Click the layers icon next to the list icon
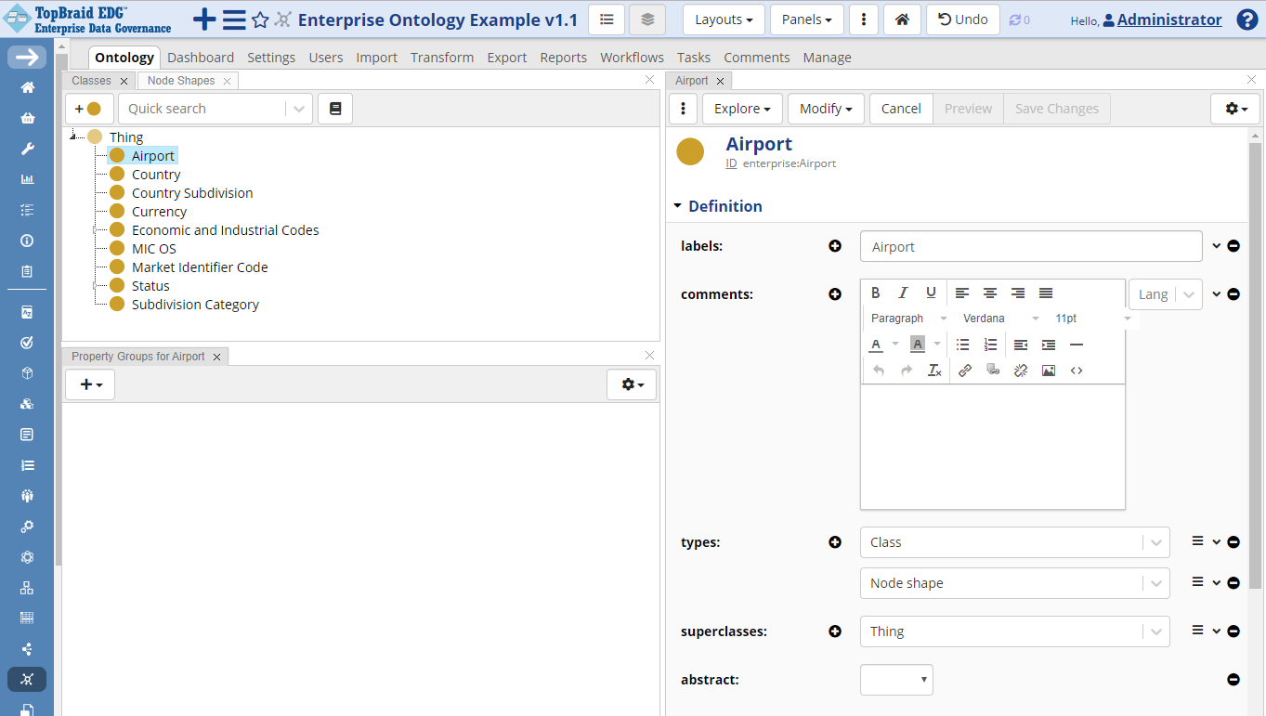 (646, 19)
